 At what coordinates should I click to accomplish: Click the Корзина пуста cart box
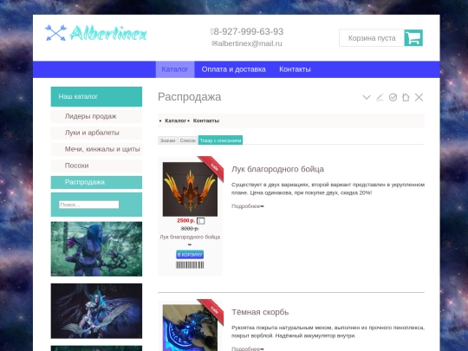tap(372, 38)
